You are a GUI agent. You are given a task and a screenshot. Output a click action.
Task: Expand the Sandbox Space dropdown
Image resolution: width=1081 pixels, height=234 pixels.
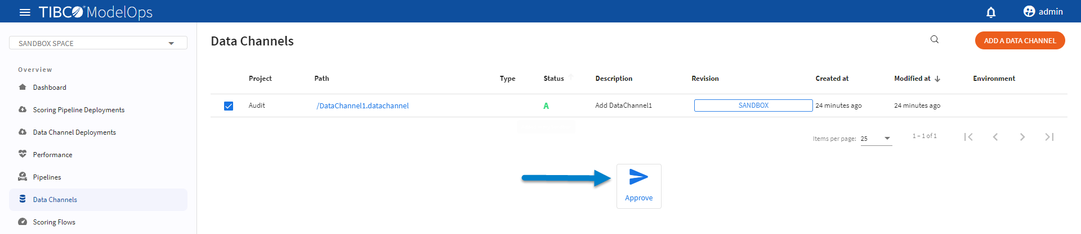(171, 43)
